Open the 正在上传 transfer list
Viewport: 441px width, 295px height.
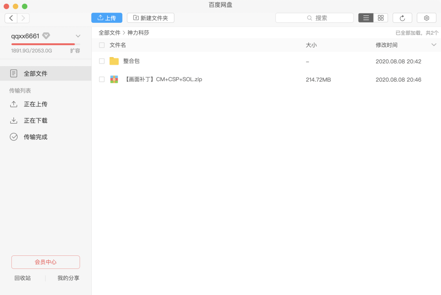tap(36, 104)
